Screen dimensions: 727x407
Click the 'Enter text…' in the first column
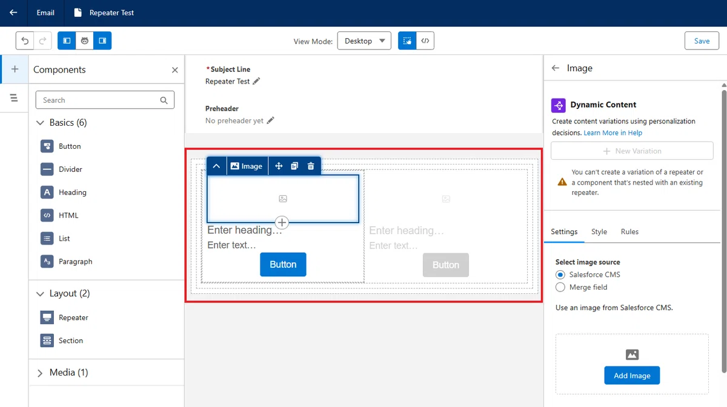click(231, 245)
